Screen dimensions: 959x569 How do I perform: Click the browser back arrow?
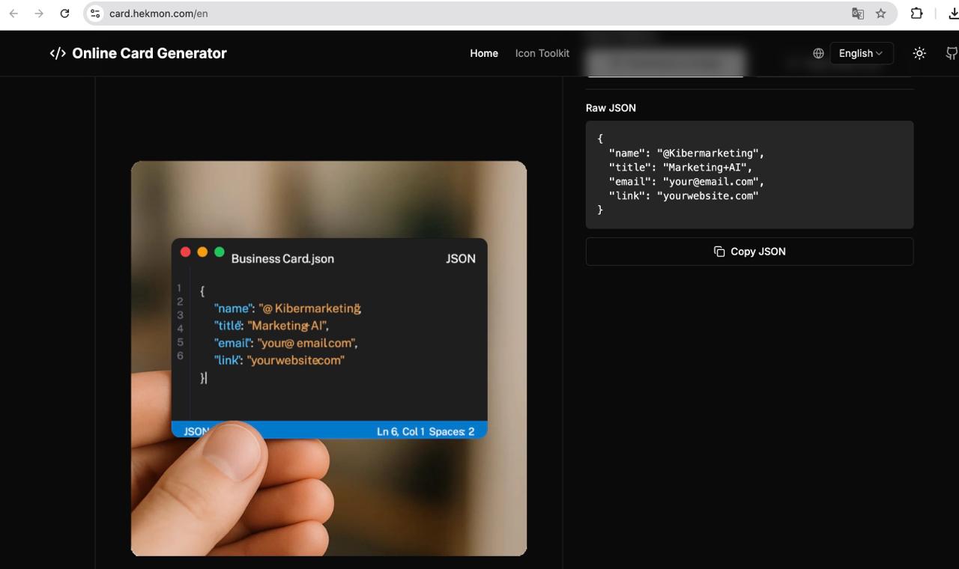tap(15, 13)
